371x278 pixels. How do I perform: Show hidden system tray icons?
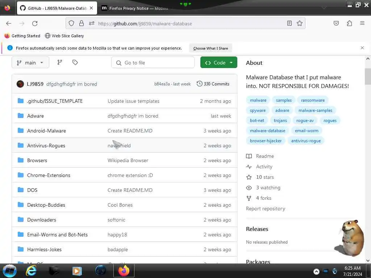(316, 271)
